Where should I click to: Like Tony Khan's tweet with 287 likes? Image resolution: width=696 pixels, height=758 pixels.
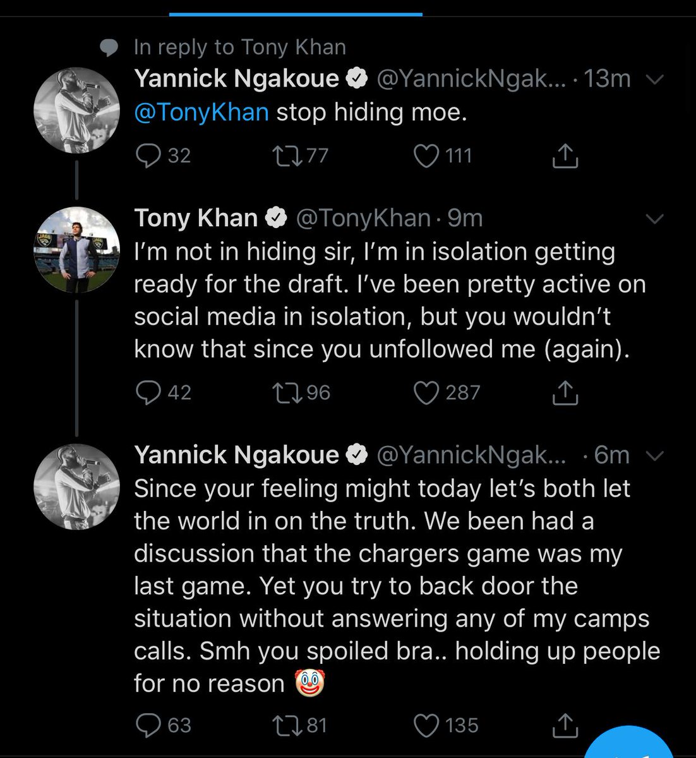[x=426, y=392]
